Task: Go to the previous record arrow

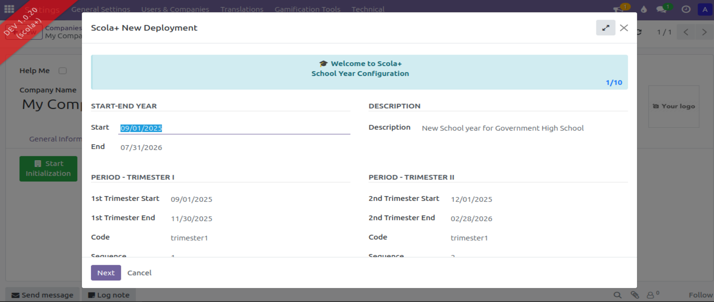Action: point(686,32)
